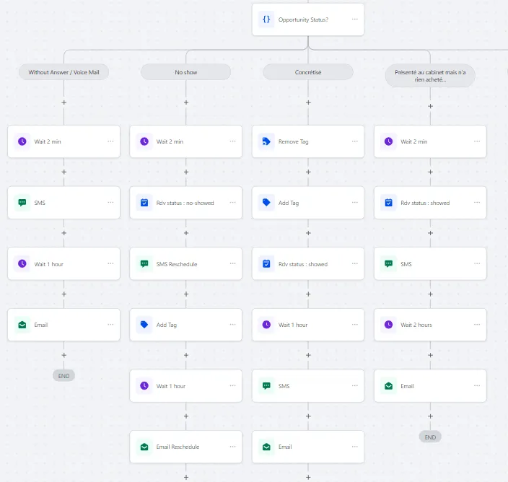The height and width of the screenshot is (482, 508).
Task: Click the "Rdv status : no-showed" label text
Action: 185,203
